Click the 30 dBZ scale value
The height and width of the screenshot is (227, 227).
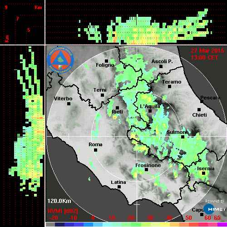tap(150, 218)
